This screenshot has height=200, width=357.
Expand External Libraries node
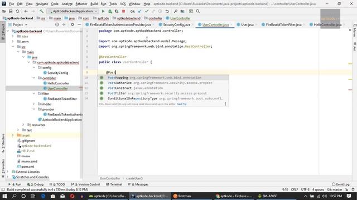pos(7,172)
